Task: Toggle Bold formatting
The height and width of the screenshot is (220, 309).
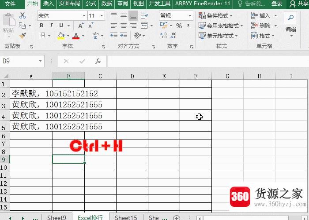Action: point(41,26)
